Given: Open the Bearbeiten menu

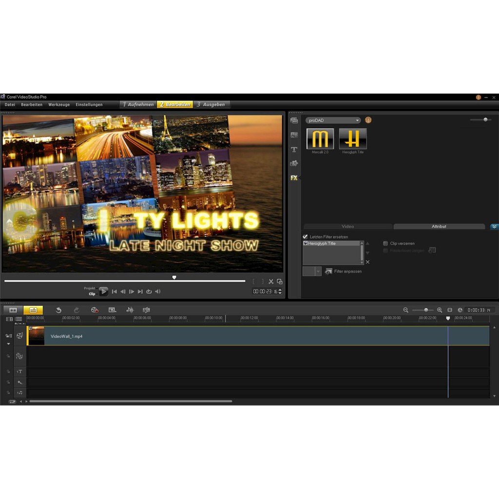Looking at the screenshot, I should (x=32, y=105).
